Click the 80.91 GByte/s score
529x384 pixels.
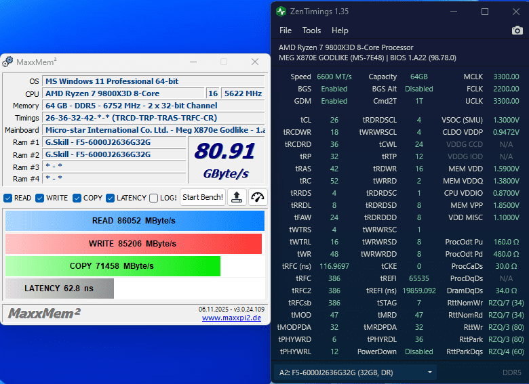point(226,161)
